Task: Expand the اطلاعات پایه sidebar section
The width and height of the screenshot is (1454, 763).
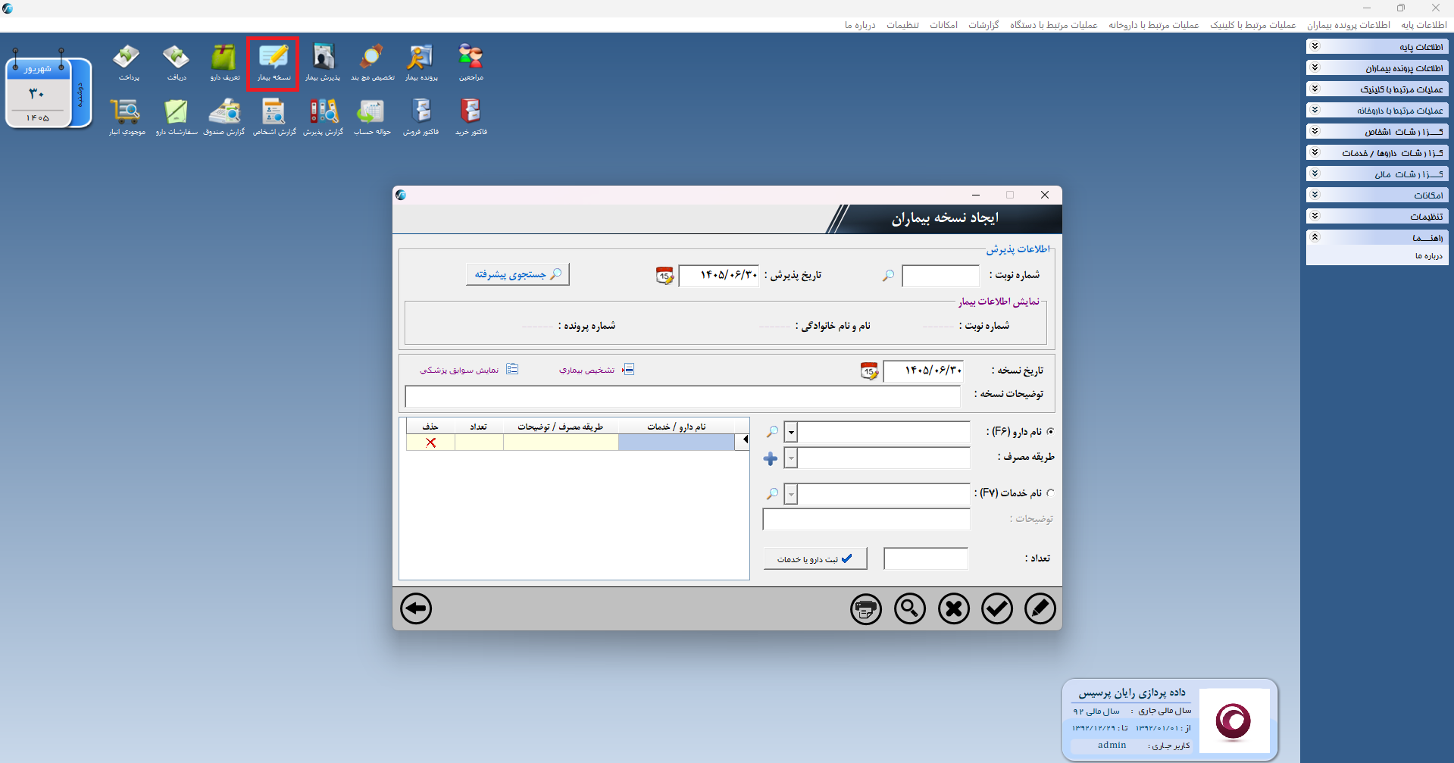Action: (x=1377, y=47)
